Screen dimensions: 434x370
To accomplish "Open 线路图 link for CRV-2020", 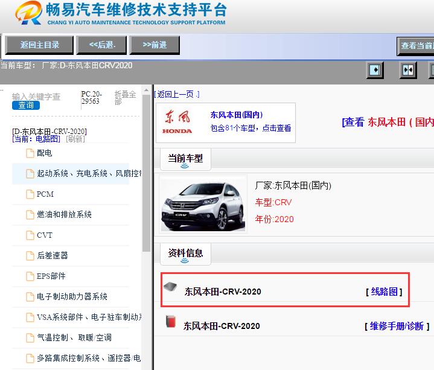I will click(384, 292).
